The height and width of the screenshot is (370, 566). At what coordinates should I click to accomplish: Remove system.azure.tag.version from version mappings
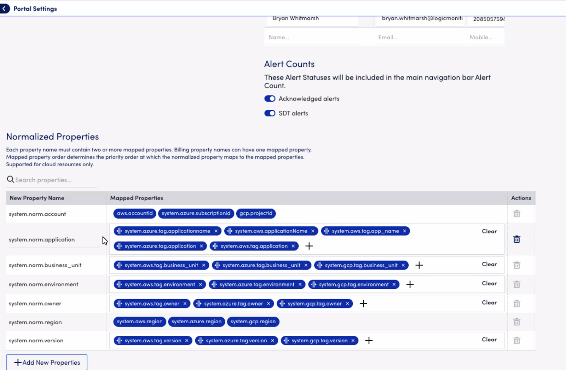pos(272,340)
